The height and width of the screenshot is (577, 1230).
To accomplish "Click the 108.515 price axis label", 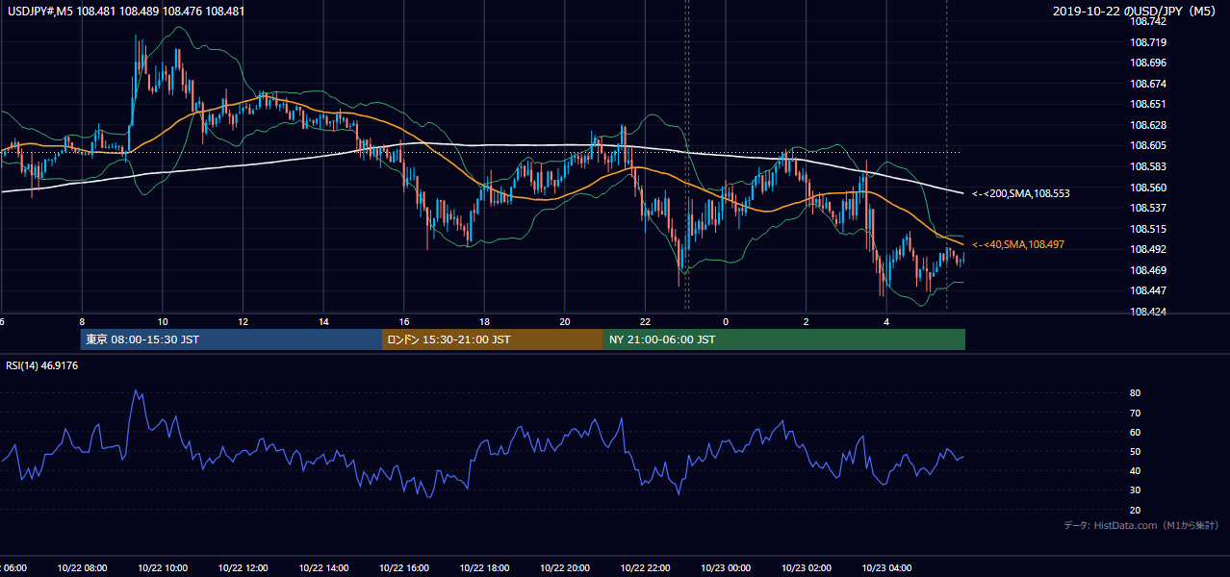I will [1148, 229].
